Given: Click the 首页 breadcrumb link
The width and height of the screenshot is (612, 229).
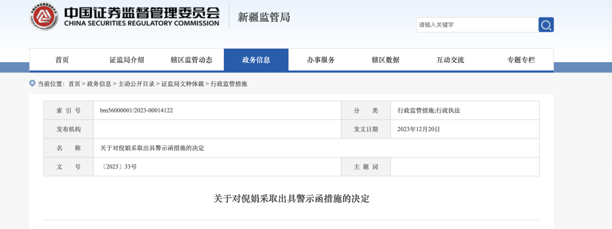Looking at the screenshot, I should point(74,84).
